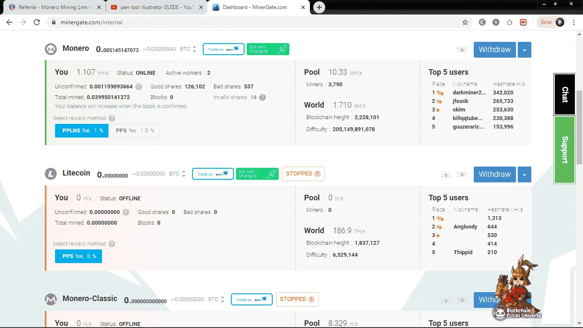Screen dimensions: 583x328
Task: Click the browser back arrow
Action: (x=9, y=22)
